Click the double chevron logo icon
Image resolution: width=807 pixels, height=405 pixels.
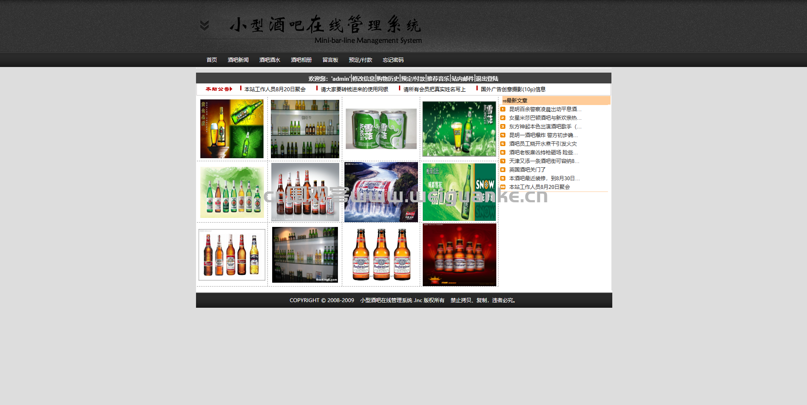pos(205,26)
